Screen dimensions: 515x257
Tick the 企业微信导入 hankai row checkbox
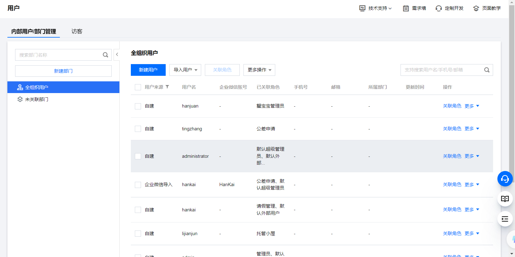pyautogui.click(x=138, y=185)
